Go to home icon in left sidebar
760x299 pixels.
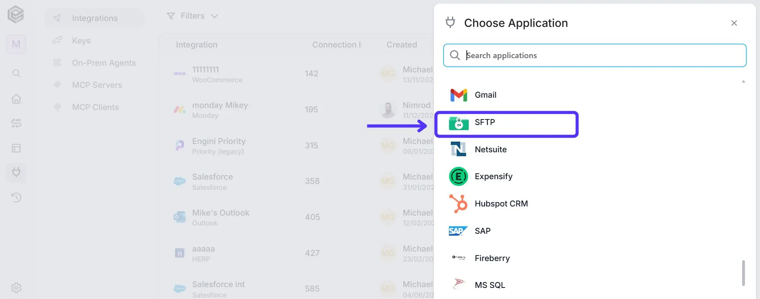(16, 98)
